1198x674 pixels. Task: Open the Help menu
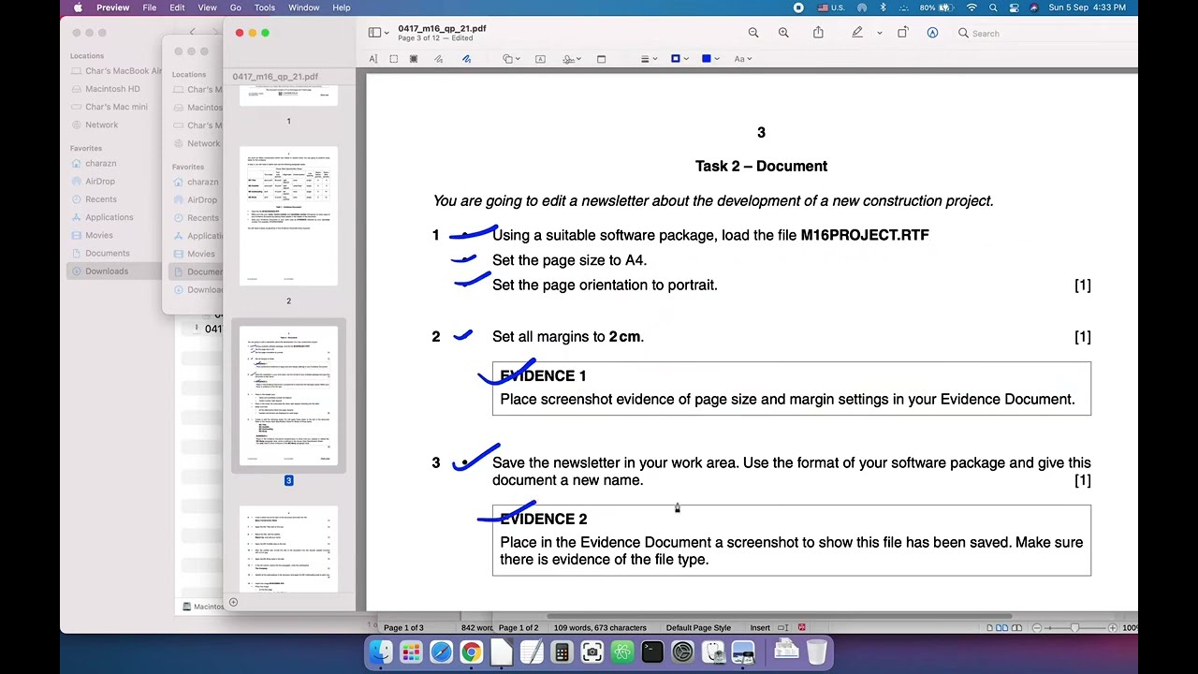tap(341, 7)
